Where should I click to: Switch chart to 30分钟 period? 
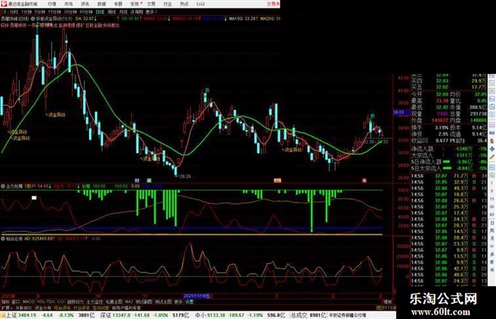coord(70,12)
